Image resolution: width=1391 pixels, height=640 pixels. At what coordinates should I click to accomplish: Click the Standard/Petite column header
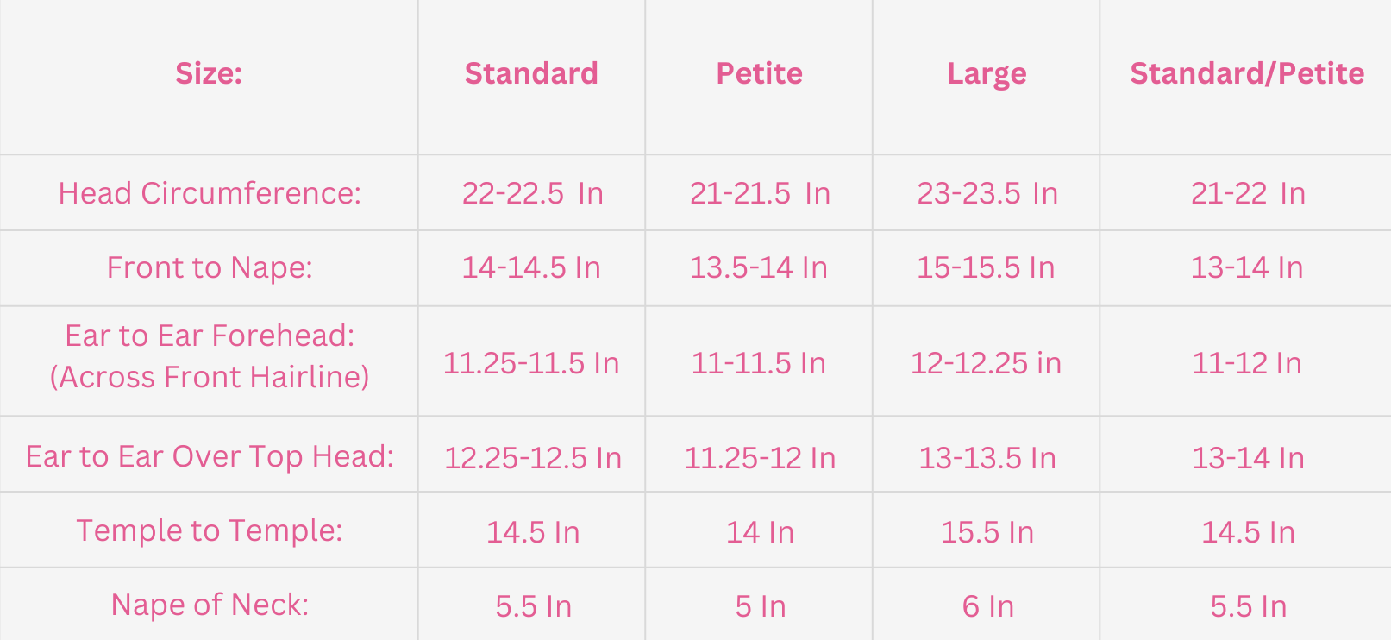point(1247,74)
